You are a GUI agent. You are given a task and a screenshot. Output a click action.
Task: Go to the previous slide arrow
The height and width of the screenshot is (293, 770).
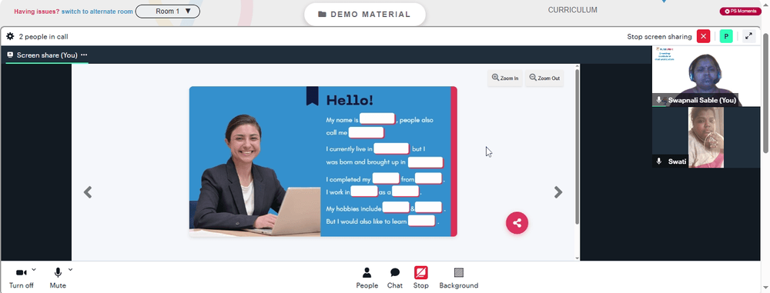click(88, 192)
